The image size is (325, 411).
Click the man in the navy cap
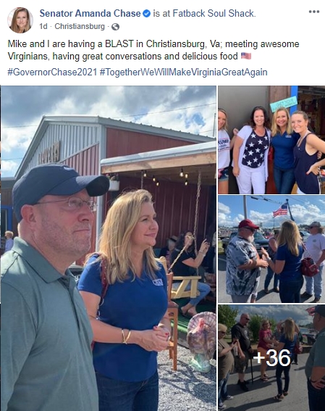[x=49, y=288]
